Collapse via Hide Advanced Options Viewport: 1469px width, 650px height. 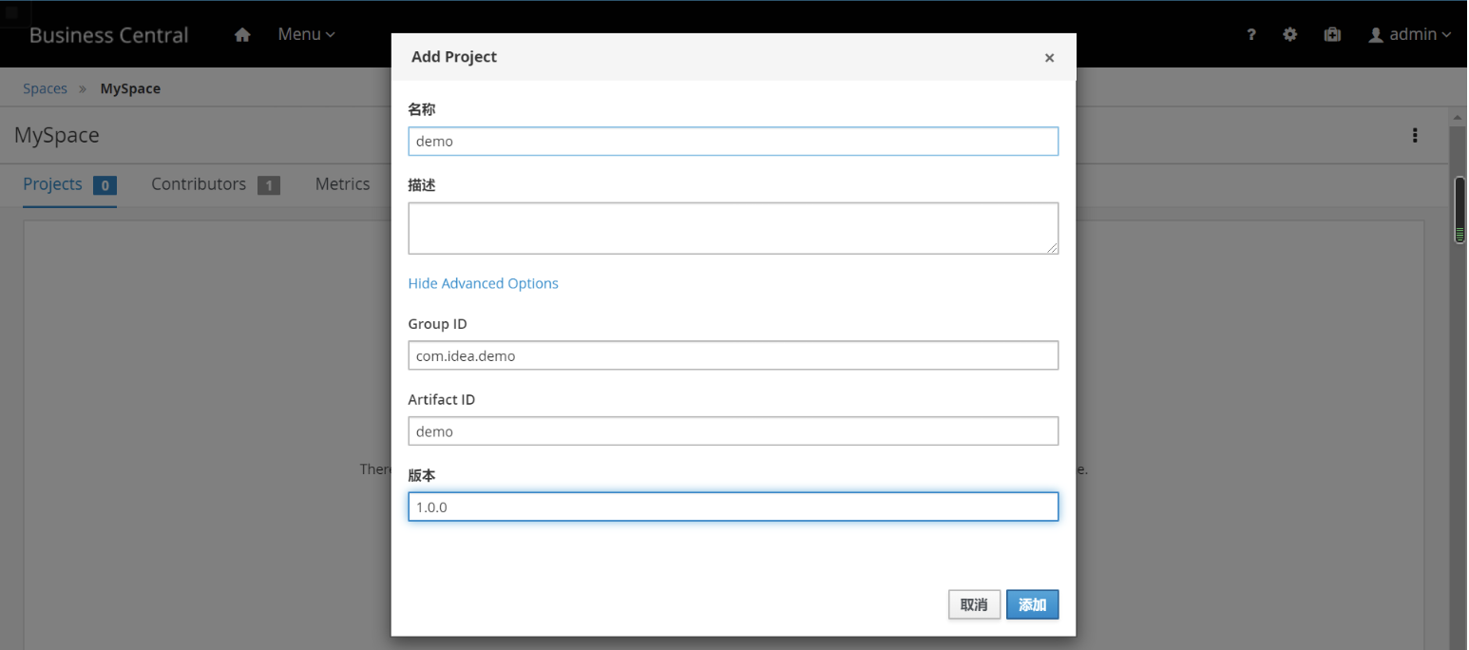483,283
